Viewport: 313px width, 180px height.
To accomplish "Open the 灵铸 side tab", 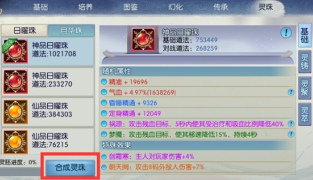I will click(305, 62).
